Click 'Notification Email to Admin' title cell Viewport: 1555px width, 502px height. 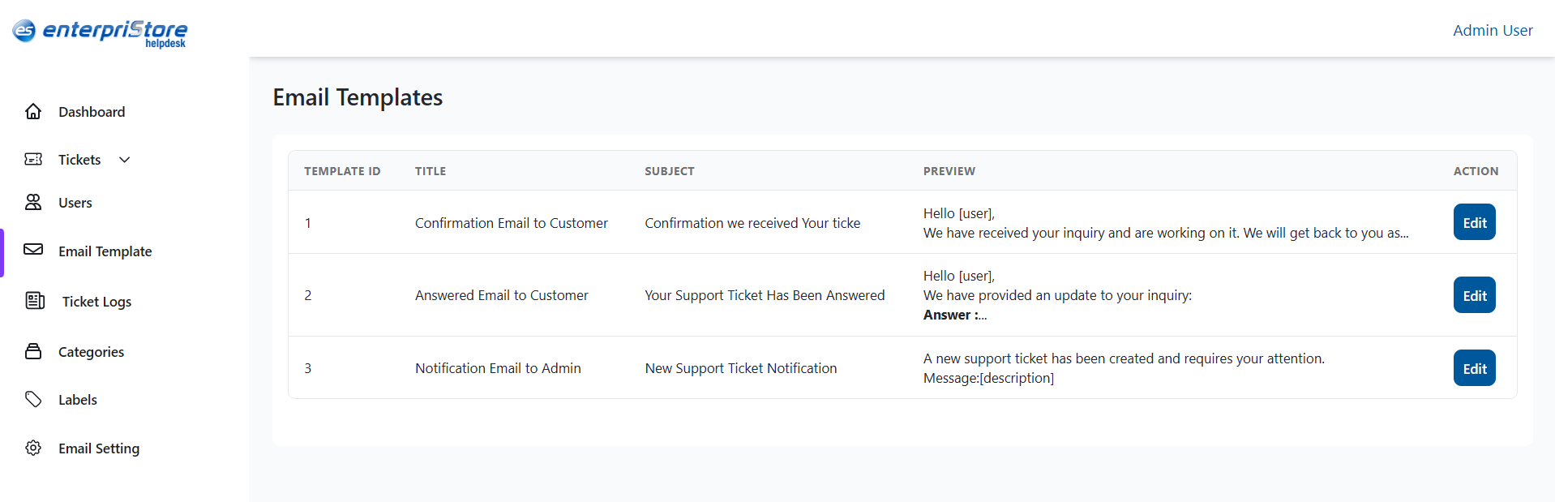click(498, 368)
